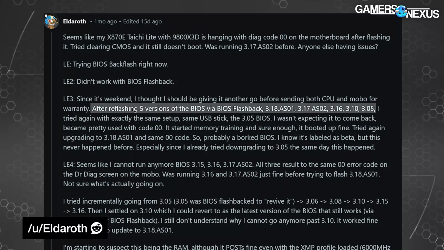Click the highlighted sentence about reflashing 5 BIOS versions
The height and width of the screenshot is (250, 444).
coord(233,109)
